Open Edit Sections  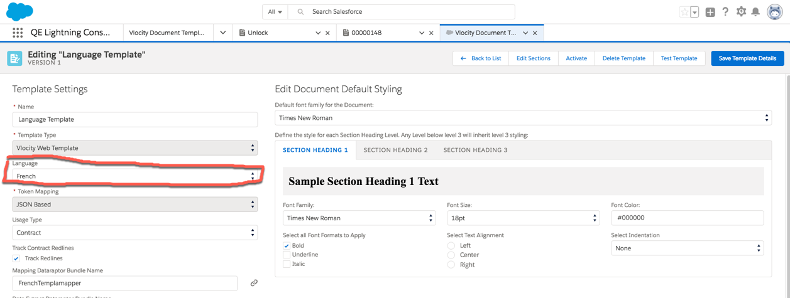pos(533,58)
